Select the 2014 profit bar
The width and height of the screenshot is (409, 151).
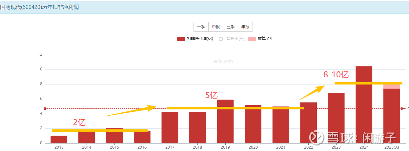pyautogui.click(x=87, y=138)
